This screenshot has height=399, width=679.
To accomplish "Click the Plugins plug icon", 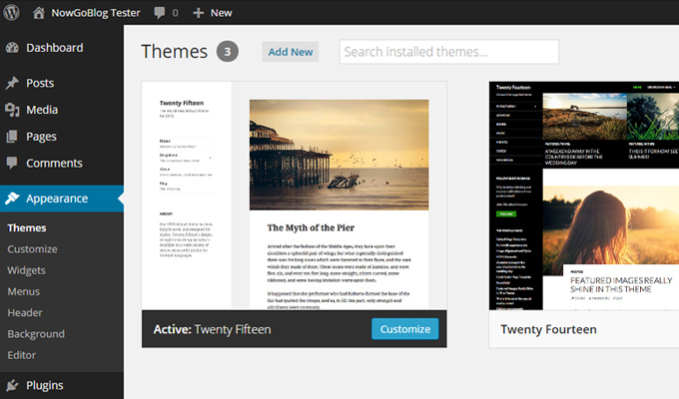I will pyautogui.click(x=12, y=385).
